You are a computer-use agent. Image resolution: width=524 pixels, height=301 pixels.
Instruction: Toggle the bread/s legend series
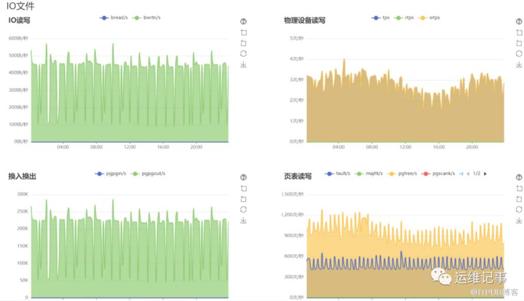114,18
